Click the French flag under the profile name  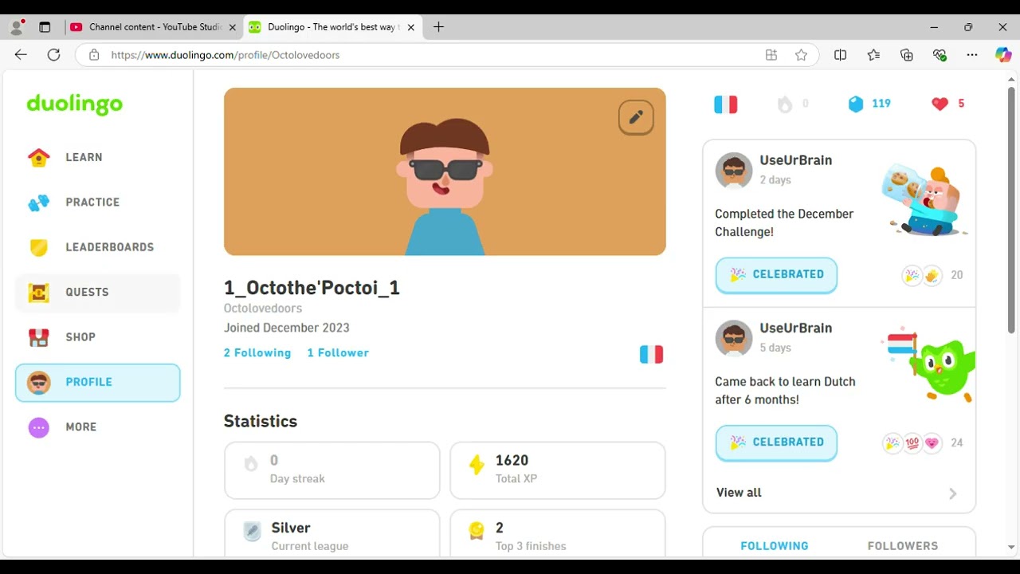pyautogui.click(x=651, y=354)
